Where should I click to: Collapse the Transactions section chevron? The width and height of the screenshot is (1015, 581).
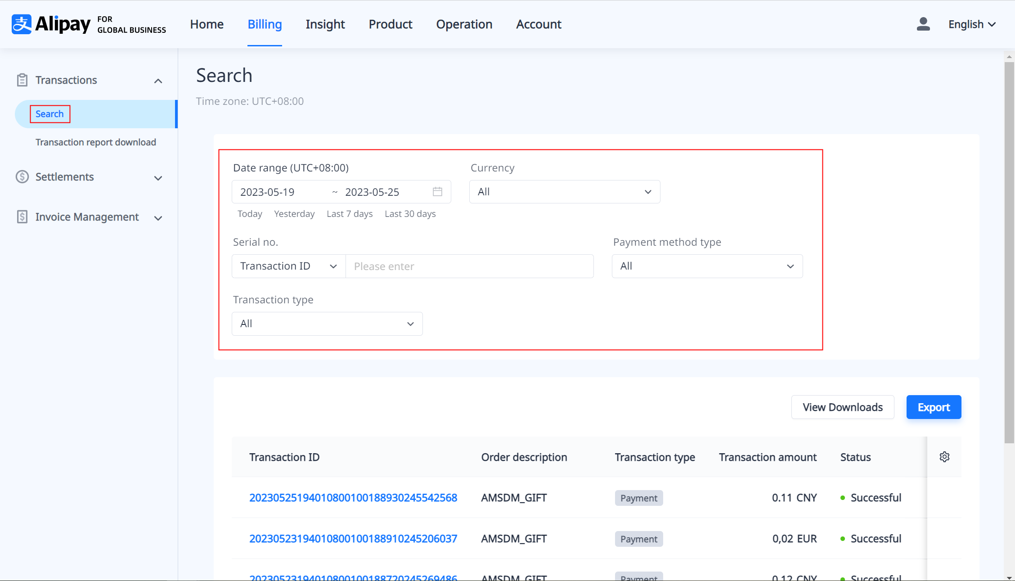pyautogui.click(x=158, y=81)
